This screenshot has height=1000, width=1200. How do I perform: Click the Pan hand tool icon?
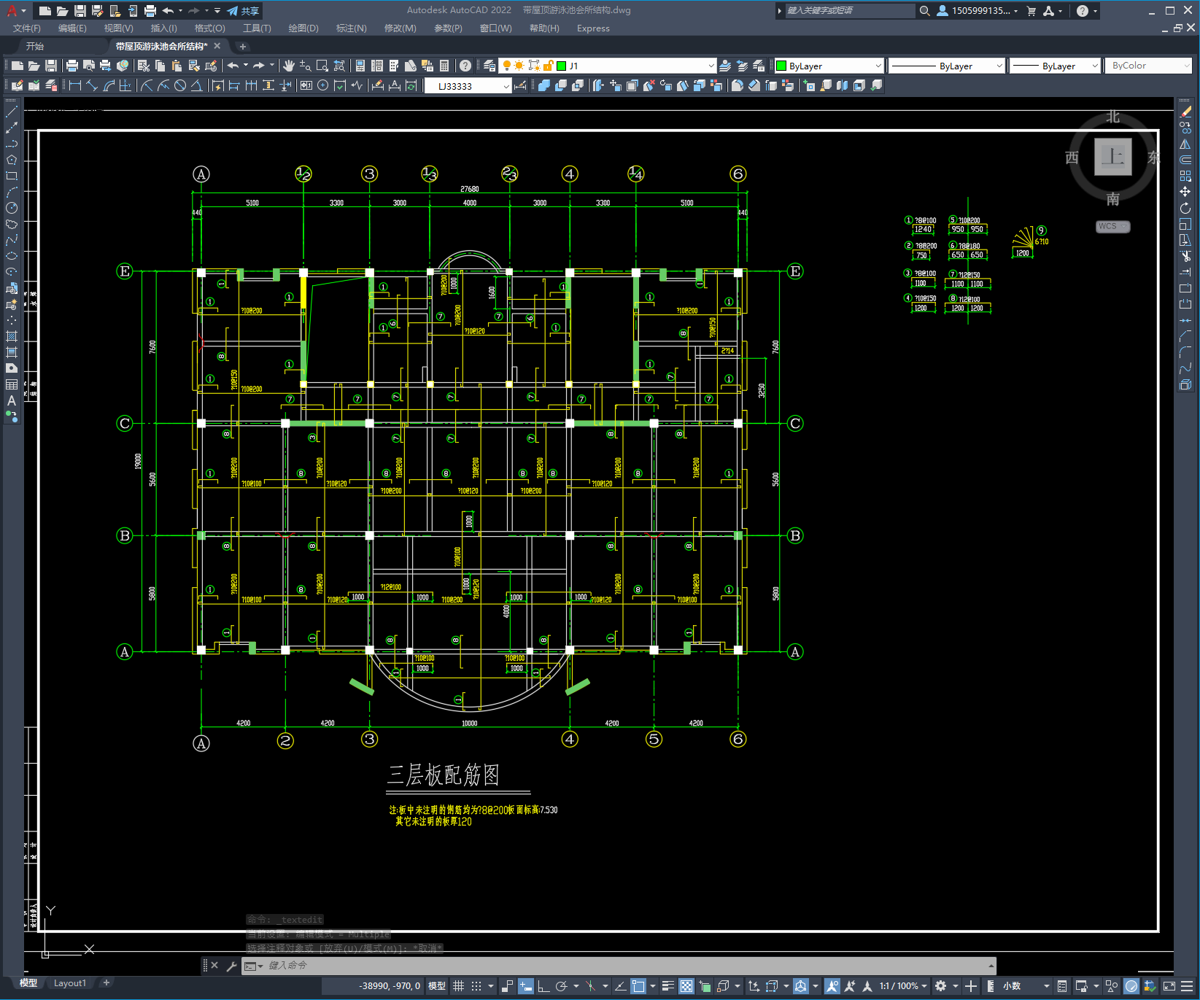coord(289,66)
